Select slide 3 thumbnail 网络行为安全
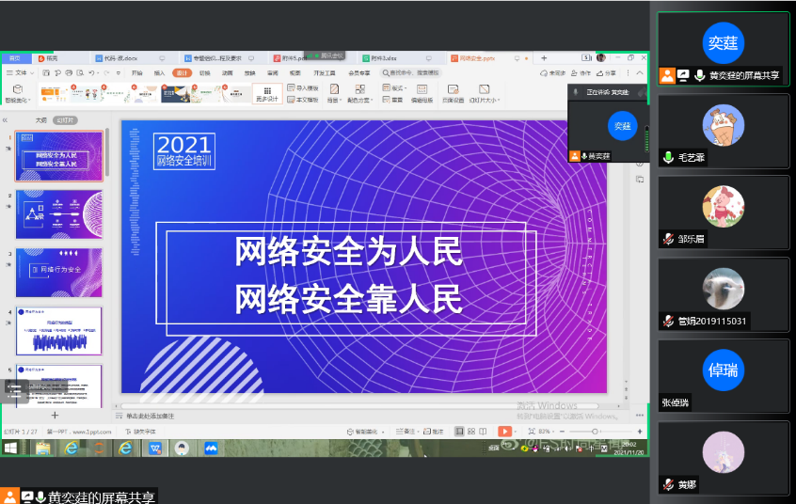The image size is (796, 504). pos(59,270)
